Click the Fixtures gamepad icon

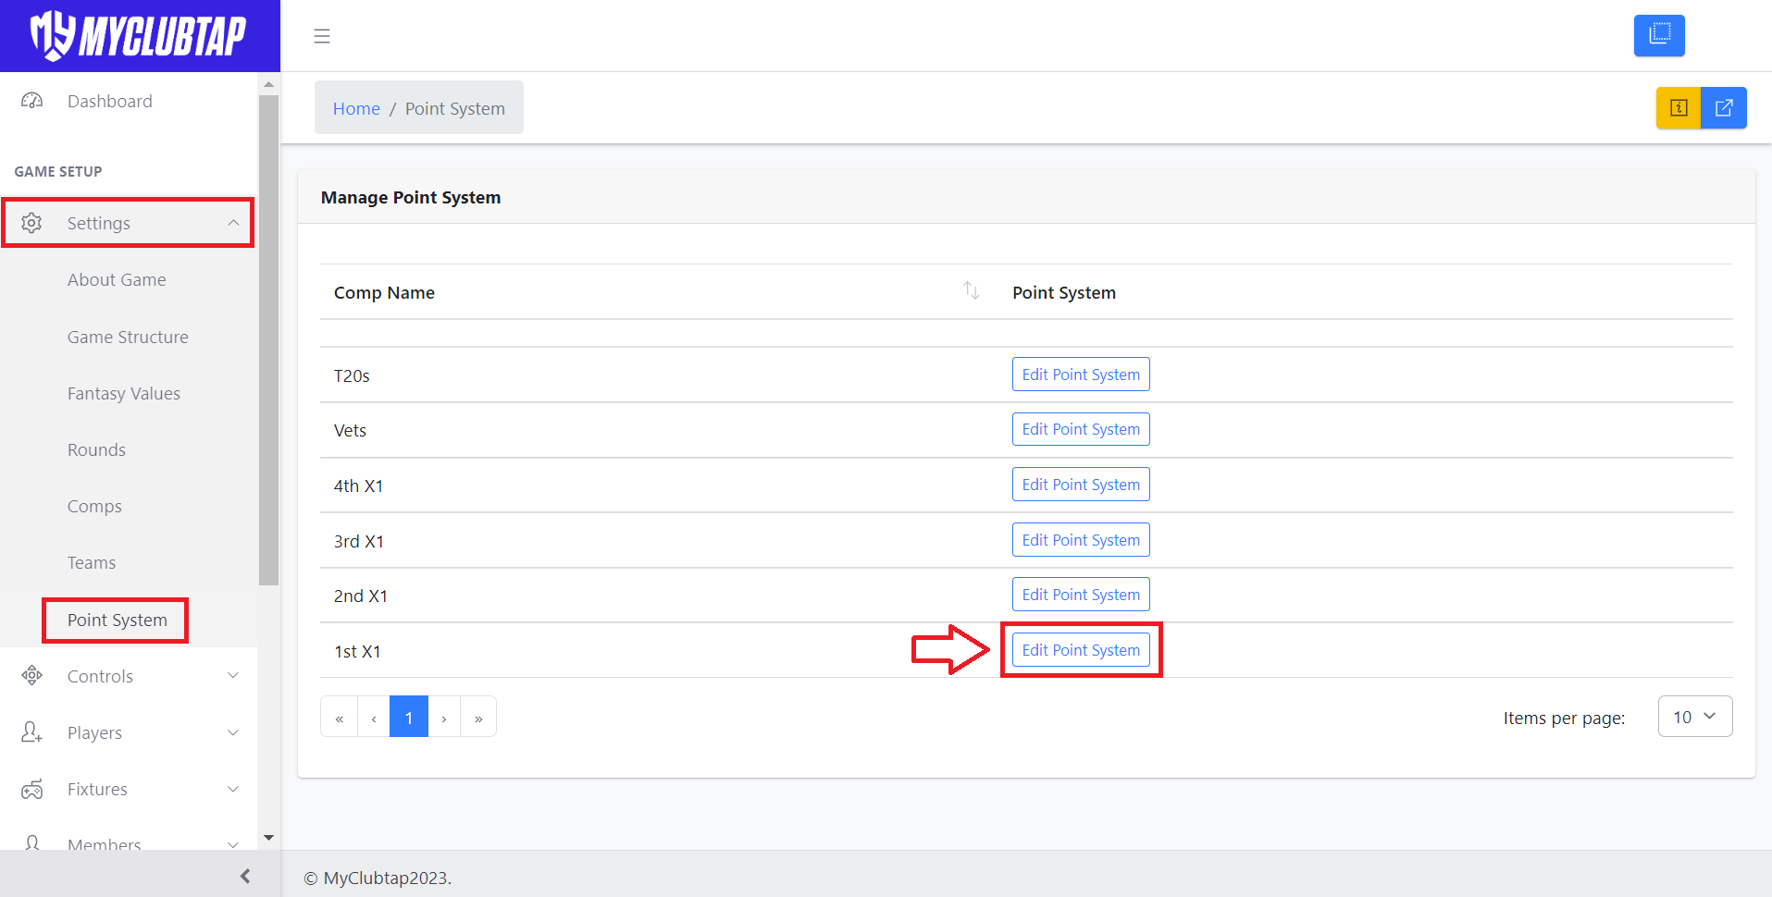pos(32,789)
